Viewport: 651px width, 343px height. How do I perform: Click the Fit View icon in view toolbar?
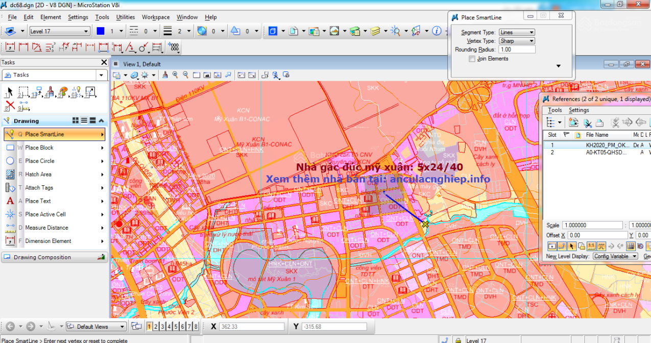(x=207, y=75)
